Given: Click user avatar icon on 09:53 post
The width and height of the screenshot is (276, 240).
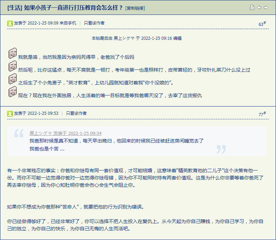Looking at the screenshot, I should click(x=10, y=114).
